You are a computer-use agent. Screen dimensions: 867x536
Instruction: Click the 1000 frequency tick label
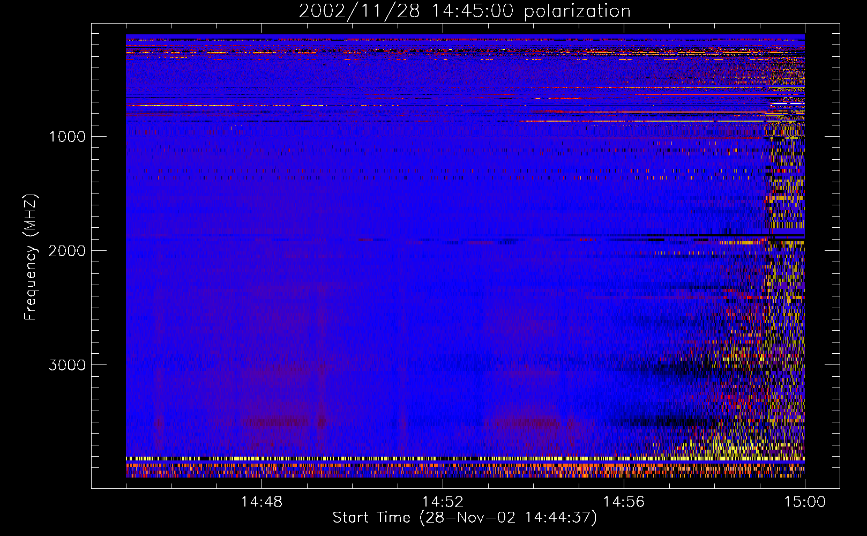tap(67, 137)
